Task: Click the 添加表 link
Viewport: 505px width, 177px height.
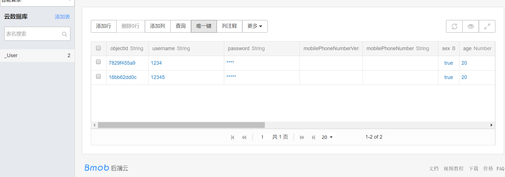Action: pyautogui.click(x=62, y=17)
